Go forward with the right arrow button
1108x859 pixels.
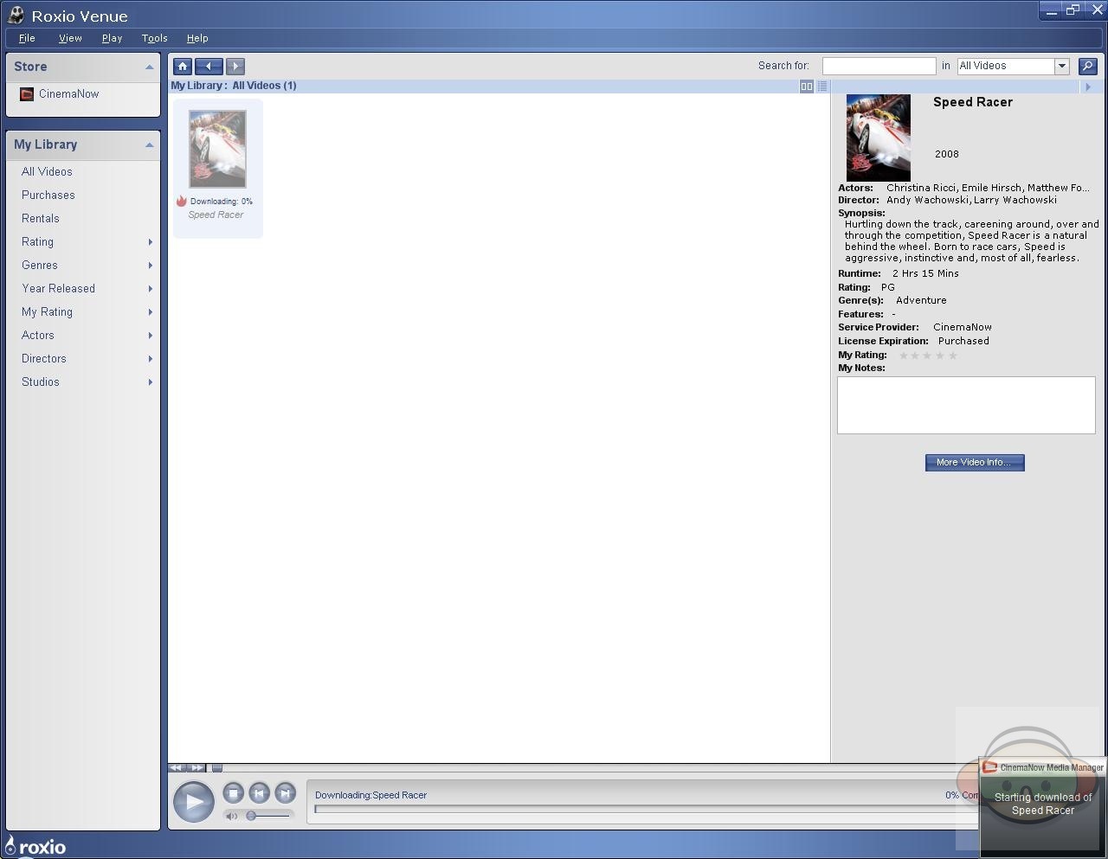[x=235, y=67]
